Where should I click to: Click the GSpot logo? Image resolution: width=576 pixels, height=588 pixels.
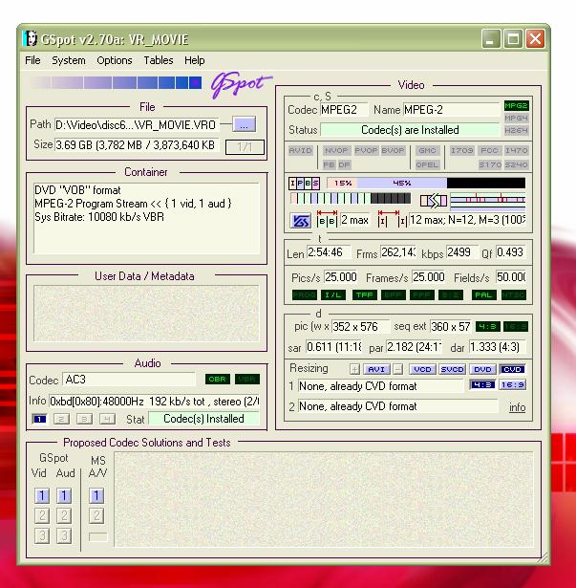click(x=241, y=85)
